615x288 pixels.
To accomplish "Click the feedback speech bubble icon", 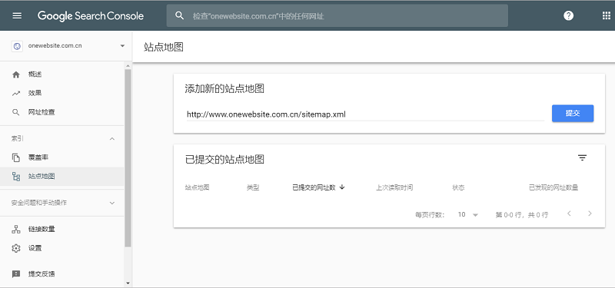I will coord(16,274).
